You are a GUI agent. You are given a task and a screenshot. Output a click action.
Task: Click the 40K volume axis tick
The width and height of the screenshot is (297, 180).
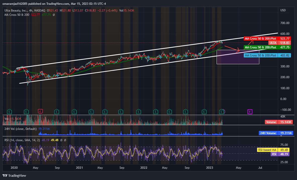coord(283,117)
